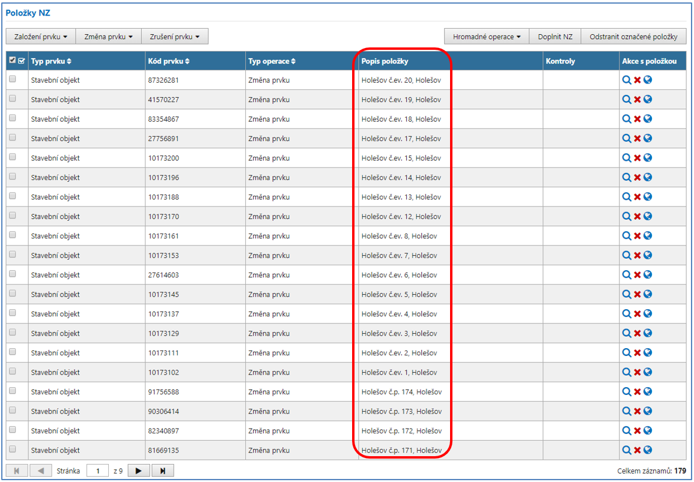694x482 pixels.
Task: Open the Založení prvku dropdown
Action: click(x=40, y=37)
